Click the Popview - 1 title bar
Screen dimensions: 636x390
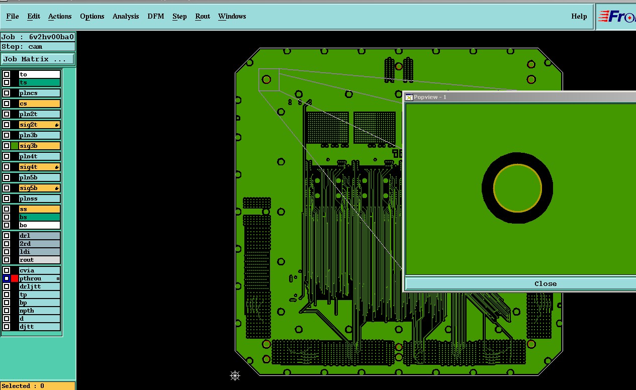click(x=521, y=97)
